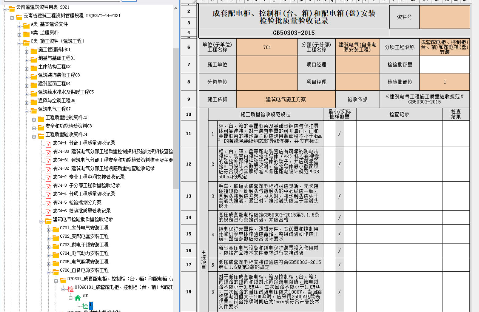Image resolution: width=479 pixels, height=312 pixels.
Task: Open the 表C4-1 分部工程质量验收记录 document icon
Action: [x=48, y=144]
